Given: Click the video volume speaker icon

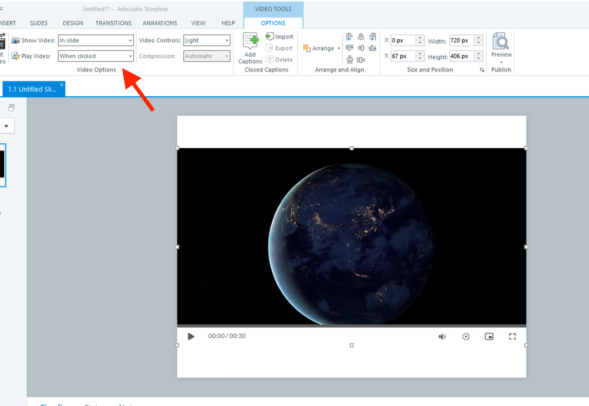Looking at the screenshot, I should [x=442, y=336].
